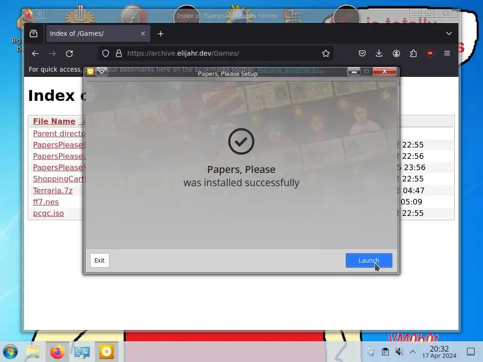The image size is (483, 362).
Task: Go back in Firefox navigation
Action: point(35,54)
